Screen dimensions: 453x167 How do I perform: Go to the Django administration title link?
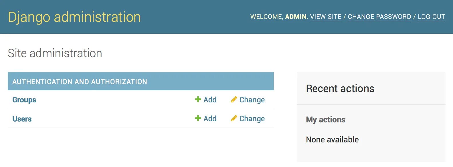[x=74, y=17]
